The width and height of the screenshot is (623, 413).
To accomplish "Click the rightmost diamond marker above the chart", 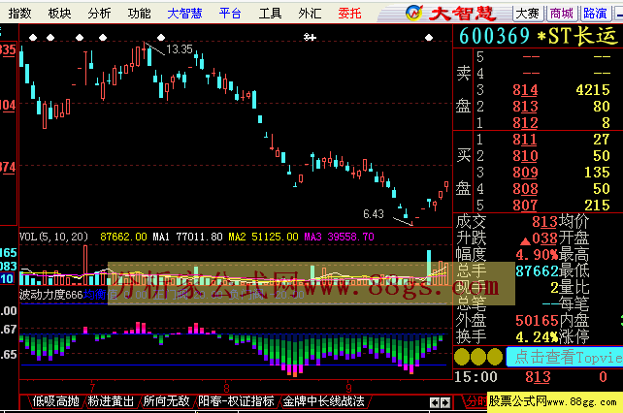I will pyautogui.click(x=429, y=38).
